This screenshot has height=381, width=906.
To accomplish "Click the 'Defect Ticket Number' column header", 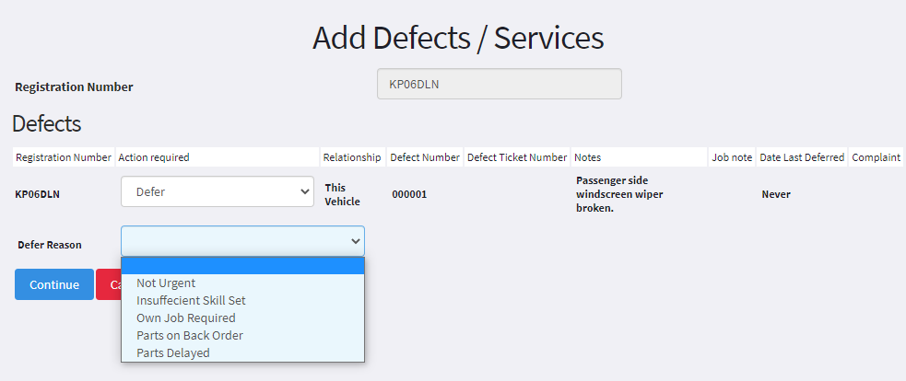I will pyautogui.click(x=516, y=157).
